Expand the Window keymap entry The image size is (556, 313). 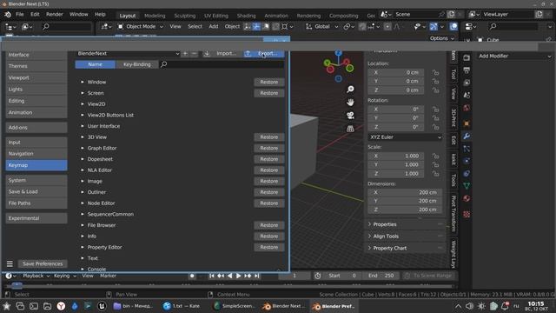point(83,82)
